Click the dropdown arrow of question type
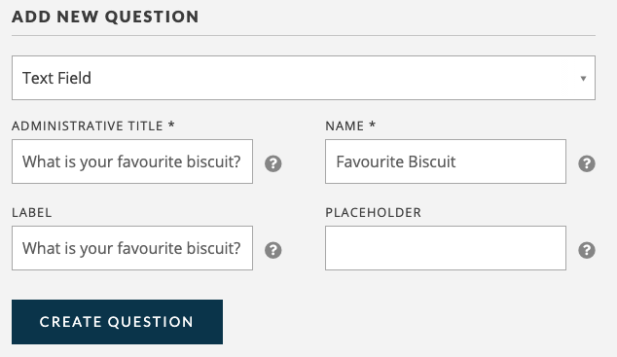The width and height of the screenshot is (617, 357). click(x=583, y=78)
